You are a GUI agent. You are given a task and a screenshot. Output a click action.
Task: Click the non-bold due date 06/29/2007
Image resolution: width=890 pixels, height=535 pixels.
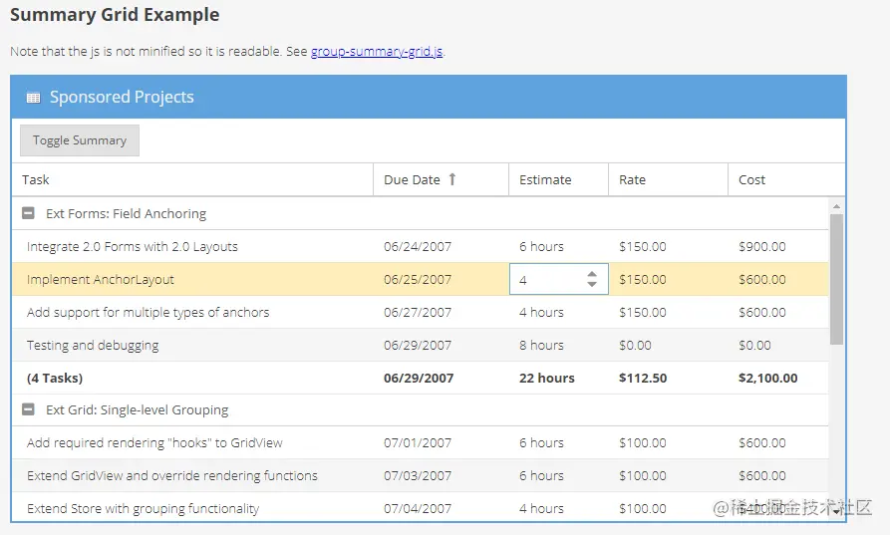418,346
